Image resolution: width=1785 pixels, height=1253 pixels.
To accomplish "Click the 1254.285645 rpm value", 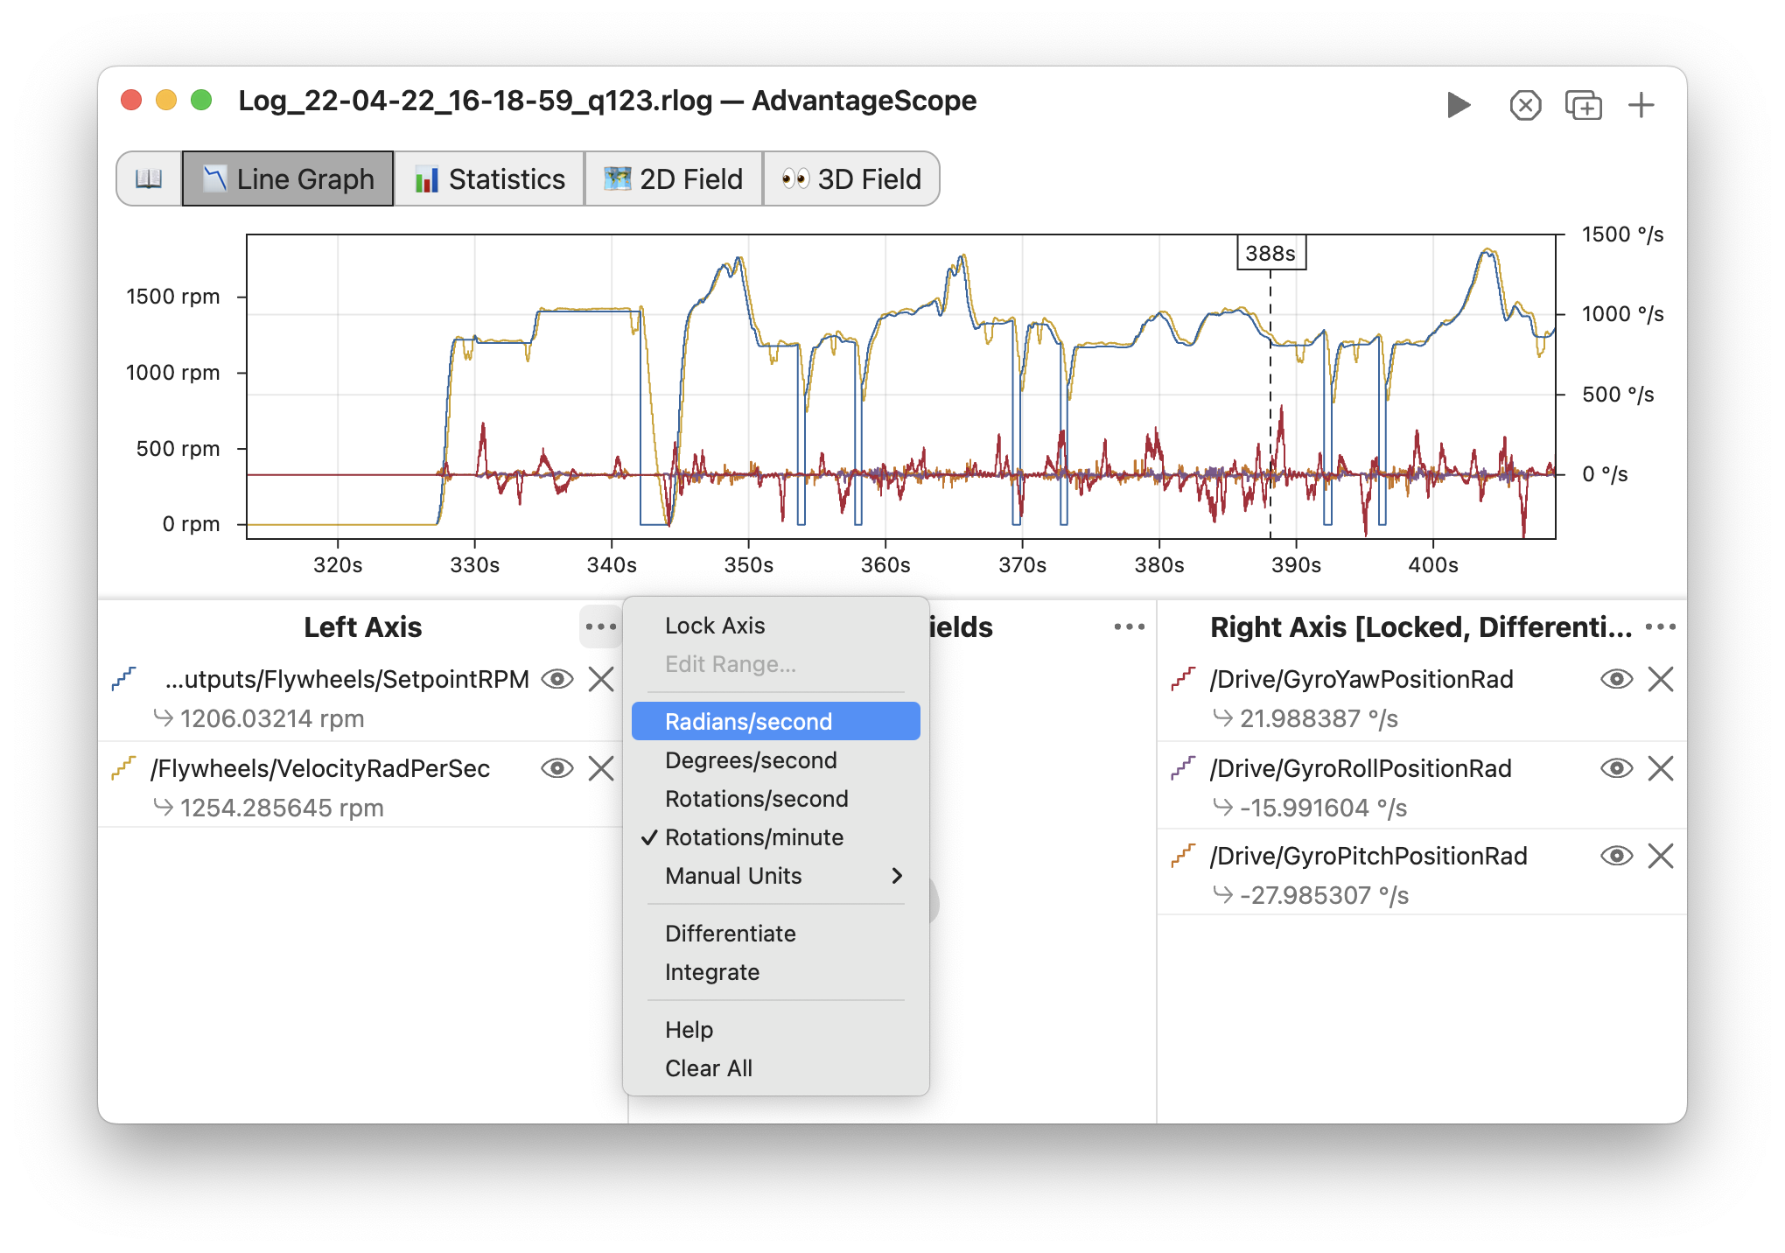I will coord(282,808).
